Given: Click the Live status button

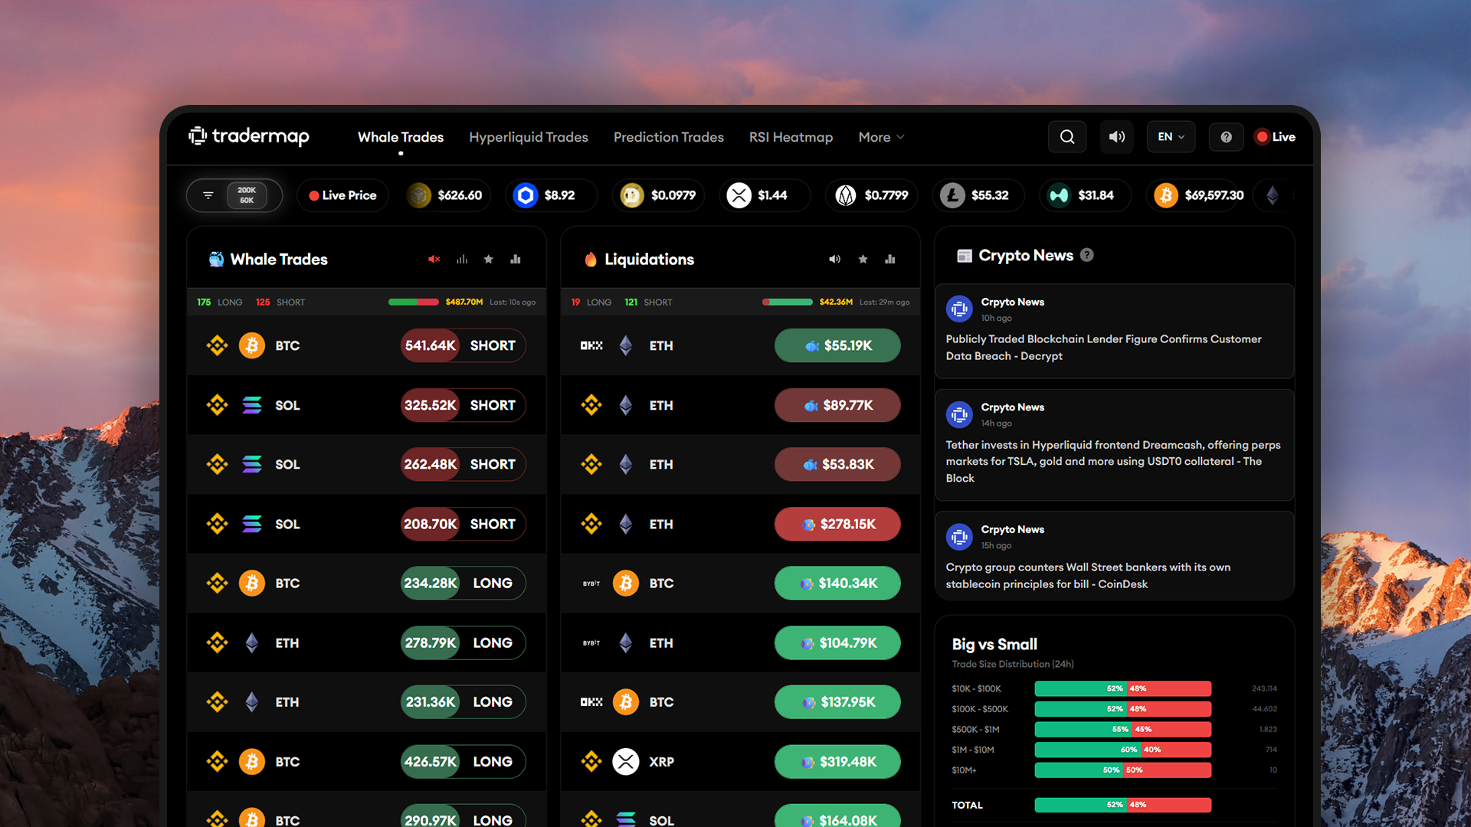Looking at the screenshot, I should coord(1274,136).
